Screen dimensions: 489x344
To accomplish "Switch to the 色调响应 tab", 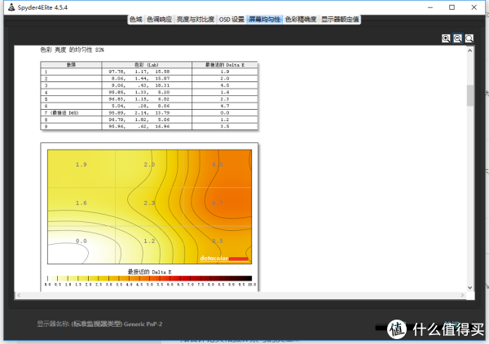I will [160, 20].
